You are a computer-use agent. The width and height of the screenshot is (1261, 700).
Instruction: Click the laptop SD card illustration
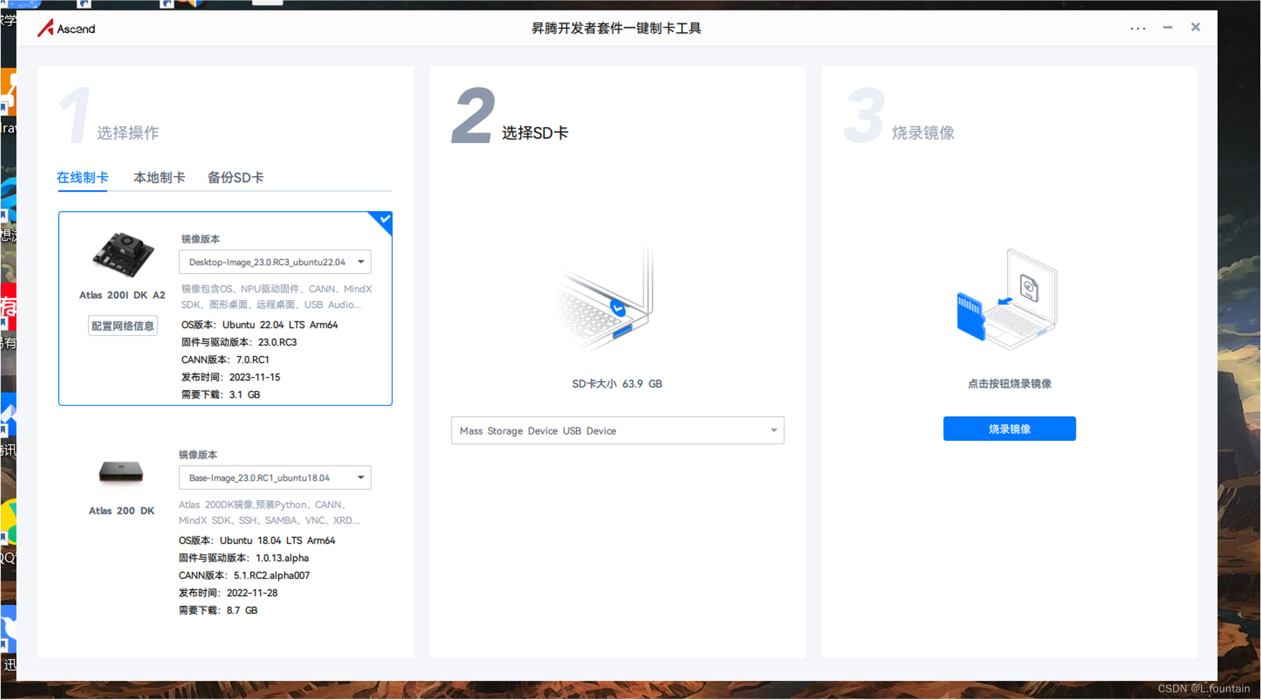click(x=606, y=299)
